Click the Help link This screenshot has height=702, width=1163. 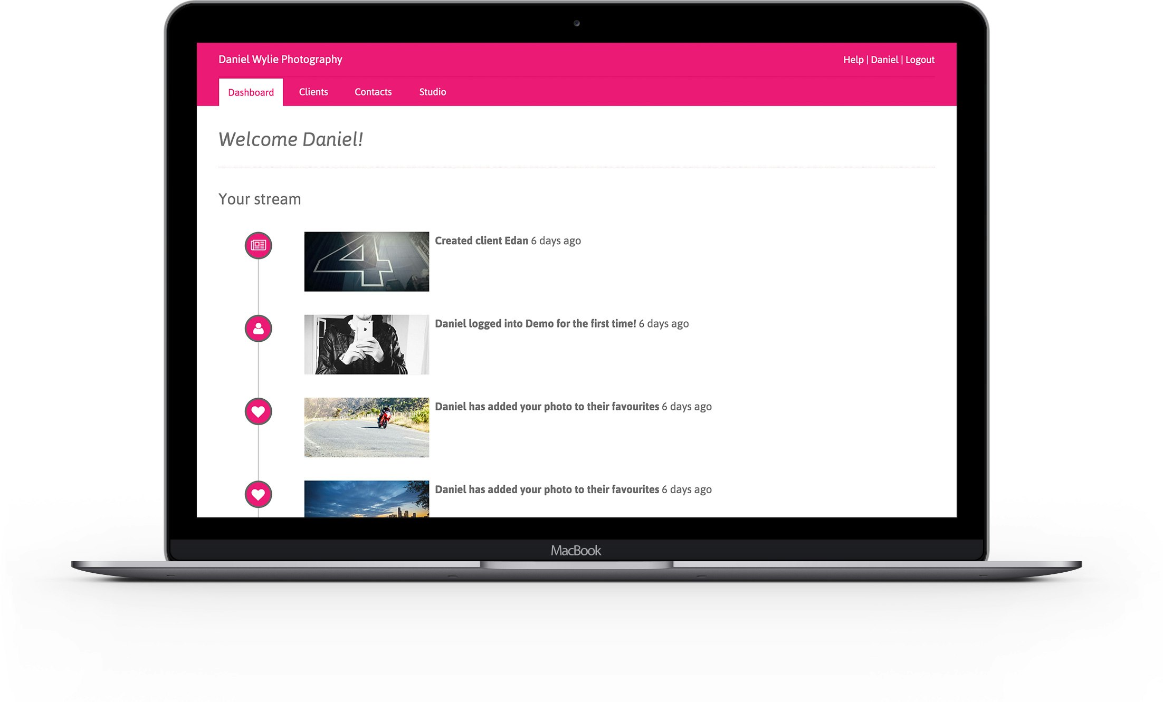853,60
